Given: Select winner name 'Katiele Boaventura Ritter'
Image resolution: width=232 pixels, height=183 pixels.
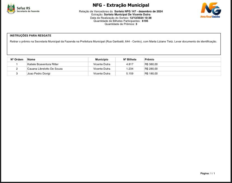Looking at the screenshot, I should [43, 64].
